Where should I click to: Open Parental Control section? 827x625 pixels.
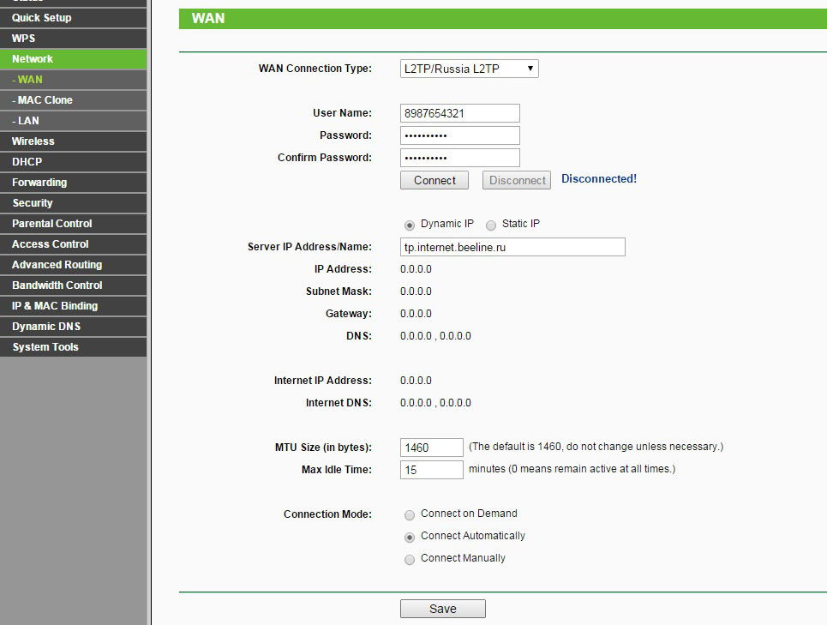tap(52, 224)
